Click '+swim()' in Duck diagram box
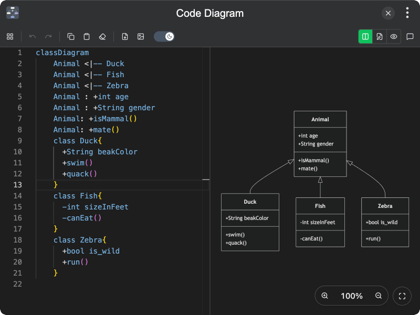 (235, 235)
